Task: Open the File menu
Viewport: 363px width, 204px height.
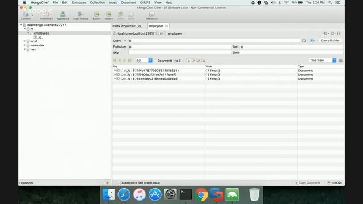Action: coord(56,2)
